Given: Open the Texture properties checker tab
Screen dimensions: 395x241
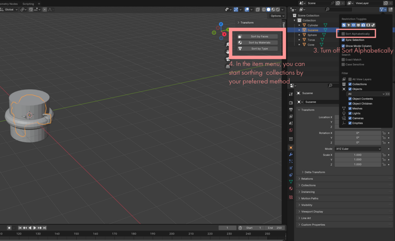Looking at the screenshot, I should (291, 197).
